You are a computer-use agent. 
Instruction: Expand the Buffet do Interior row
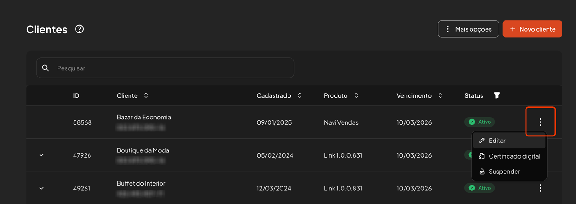click(x=41, y=188)
